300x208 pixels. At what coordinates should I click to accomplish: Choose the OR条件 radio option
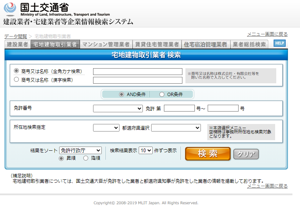pyautogui.click(x=162, y=94)
